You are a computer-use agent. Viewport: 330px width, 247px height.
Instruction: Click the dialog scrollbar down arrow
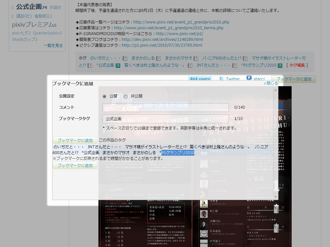[276, 197]
